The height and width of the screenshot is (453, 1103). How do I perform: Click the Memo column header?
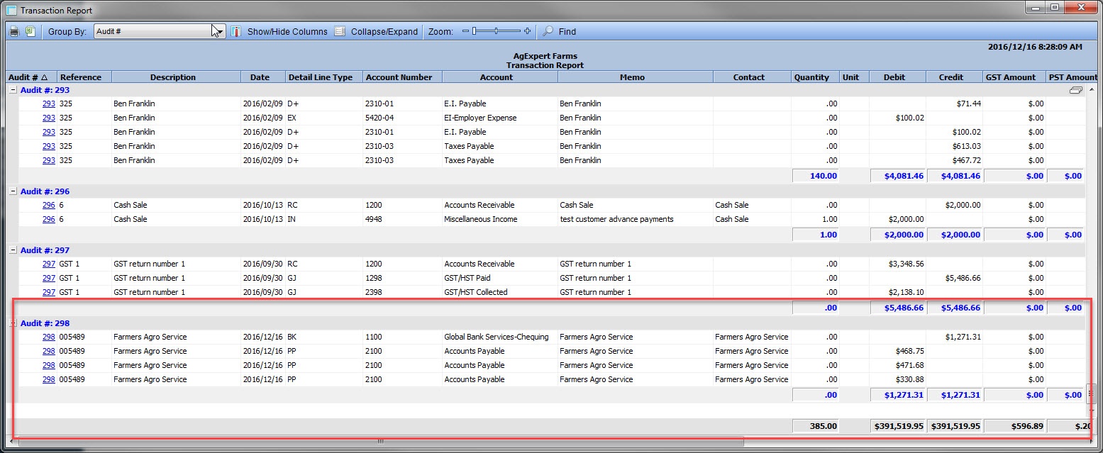[x=636, y=77]
